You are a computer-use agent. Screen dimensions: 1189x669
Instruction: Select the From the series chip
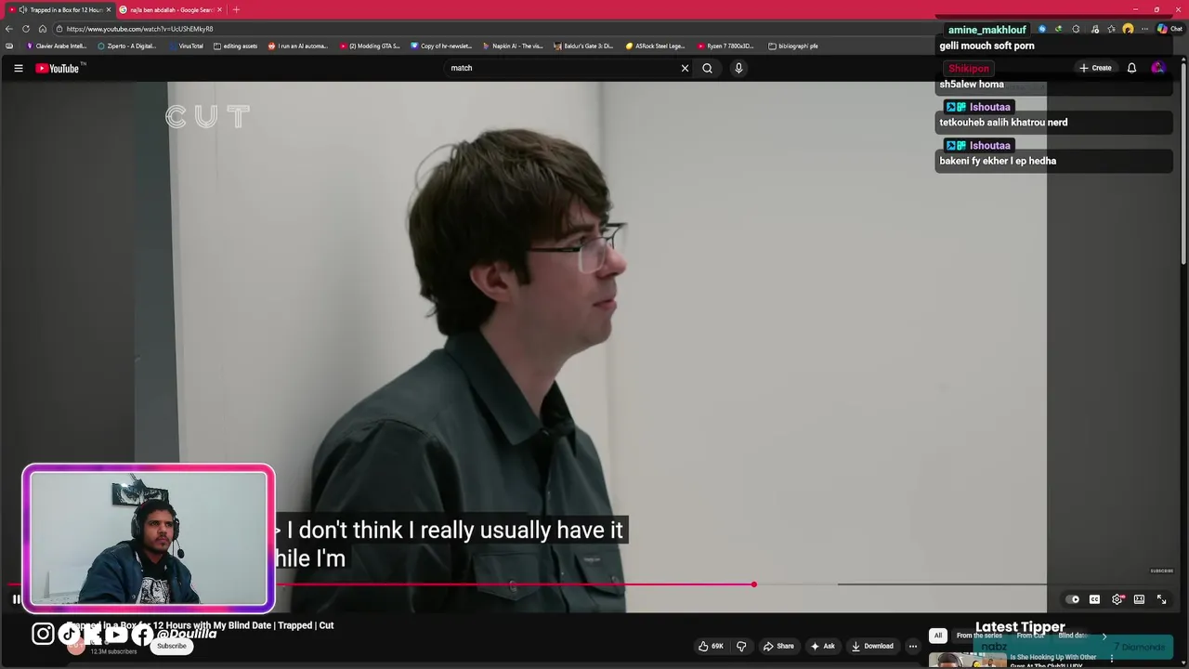979,636
